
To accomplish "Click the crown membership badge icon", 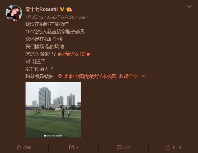I will click(x=69, y=9).
